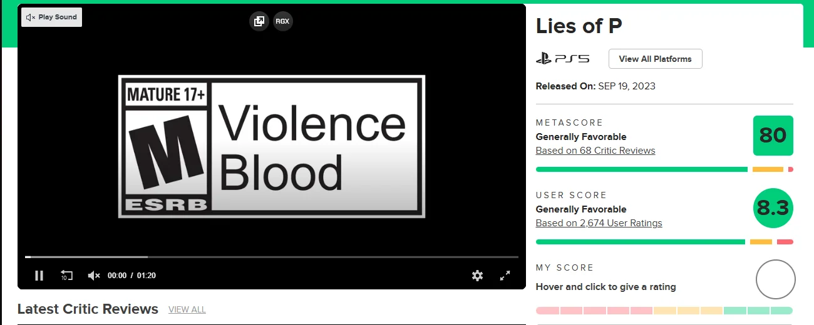Click the USER SCORE label
This screenshot has height=325, width=814.
pos(572,196)
